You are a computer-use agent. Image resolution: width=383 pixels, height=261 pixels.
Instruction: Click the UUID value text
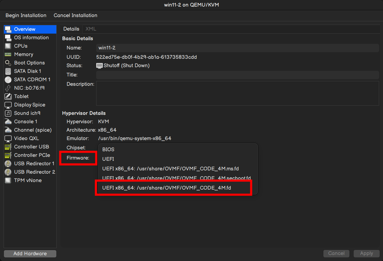click(147, 57)
